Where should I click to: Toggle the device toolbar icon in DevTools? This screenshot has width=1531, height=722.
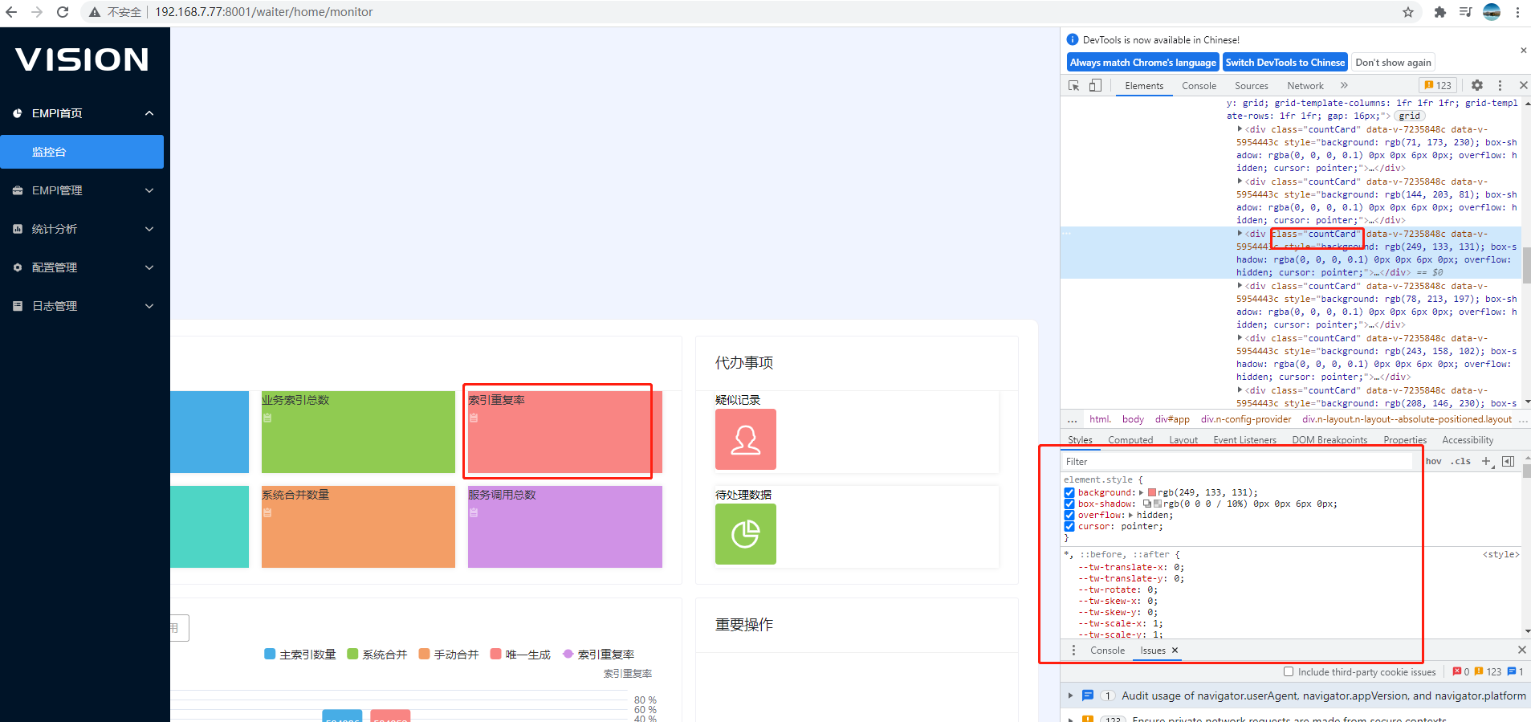[x=1095, y=85]
